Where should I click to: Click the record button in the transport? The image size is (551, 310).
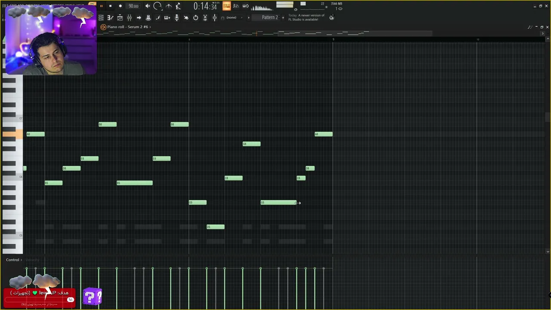coord(120,6)
